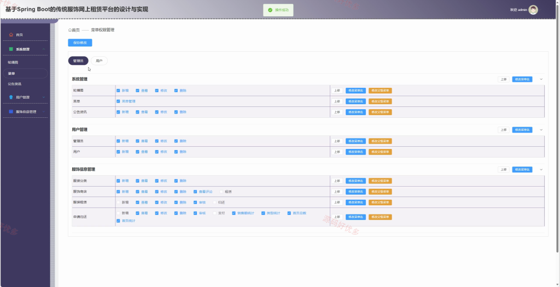Click the 服饰信息管理 sidebar icon
The width and height of the screenshot is (560, 287).
(11, 112)
